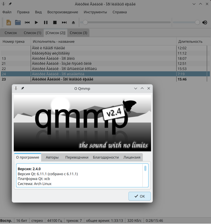
Task: Click the Исполнитель - название column header
Action: tap(104, 41)
